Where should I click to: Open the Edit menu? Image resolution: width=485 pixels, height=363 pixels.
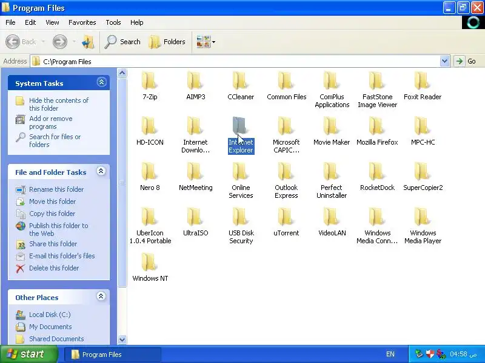(x=30, y=22)
